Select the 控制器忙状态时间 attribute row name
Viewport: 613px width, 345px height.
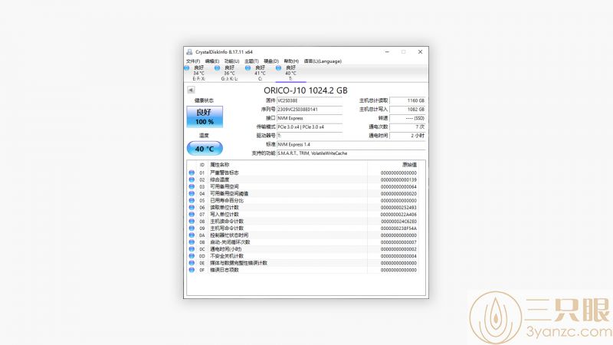click(x=229, y=235)
